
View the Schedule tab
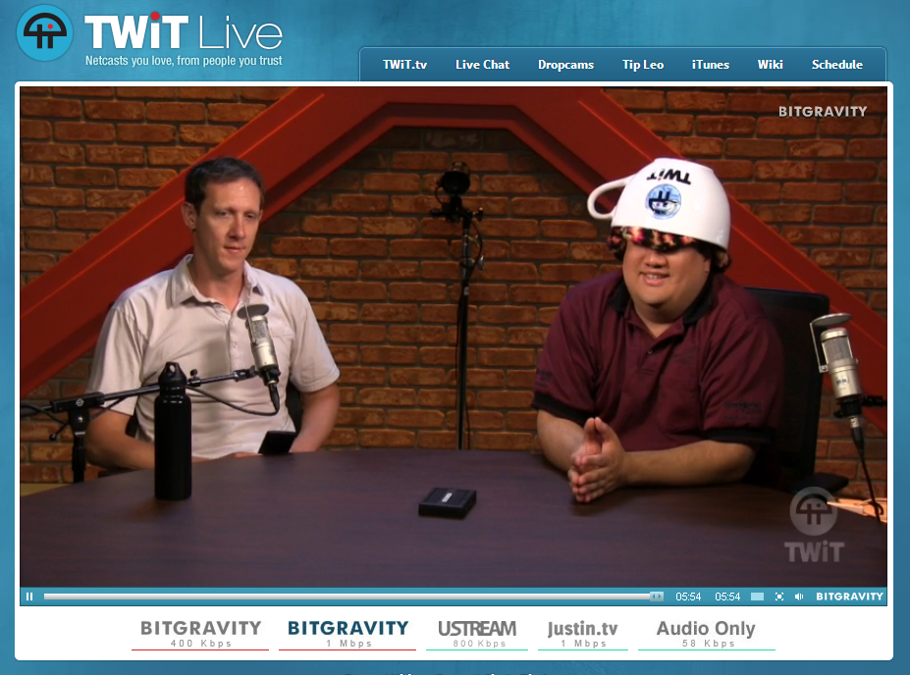click(x=836, y=65)
